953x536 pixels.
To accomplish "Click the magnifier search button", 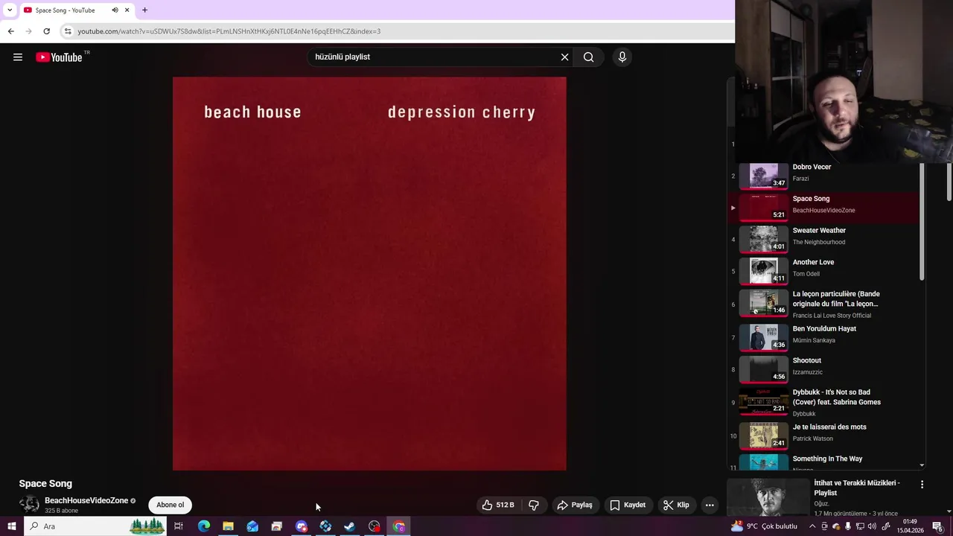I will click(588, 57).
